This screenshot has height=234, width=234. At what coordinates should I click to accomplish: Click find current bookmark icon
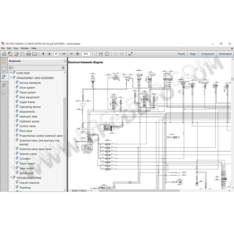(63, 68)
